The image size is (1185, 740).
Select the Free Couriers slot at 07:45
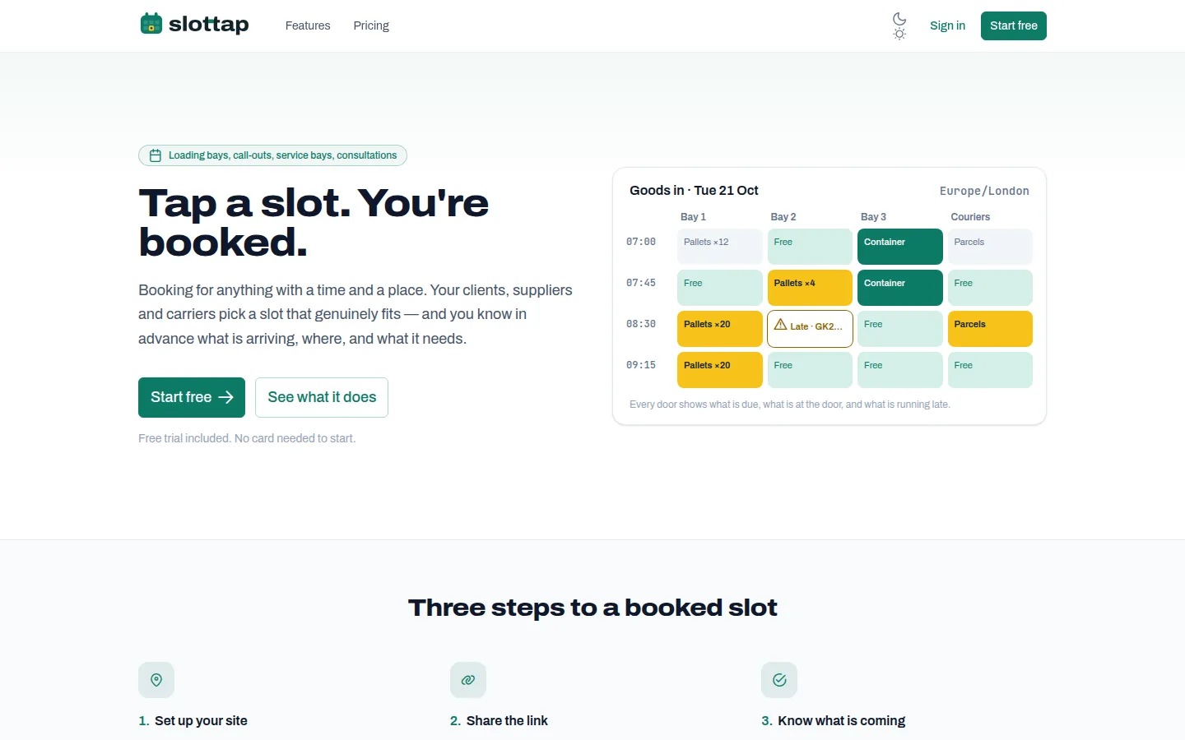tap(990, 288)
